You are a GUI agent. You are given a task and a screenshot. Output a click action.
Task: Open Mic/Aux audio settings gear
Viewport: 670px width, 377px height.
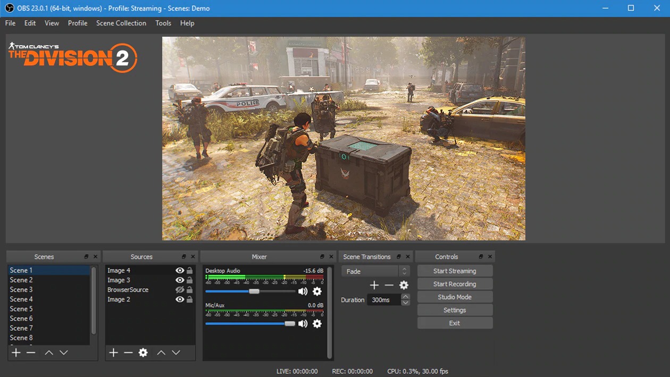click(317, 323)
